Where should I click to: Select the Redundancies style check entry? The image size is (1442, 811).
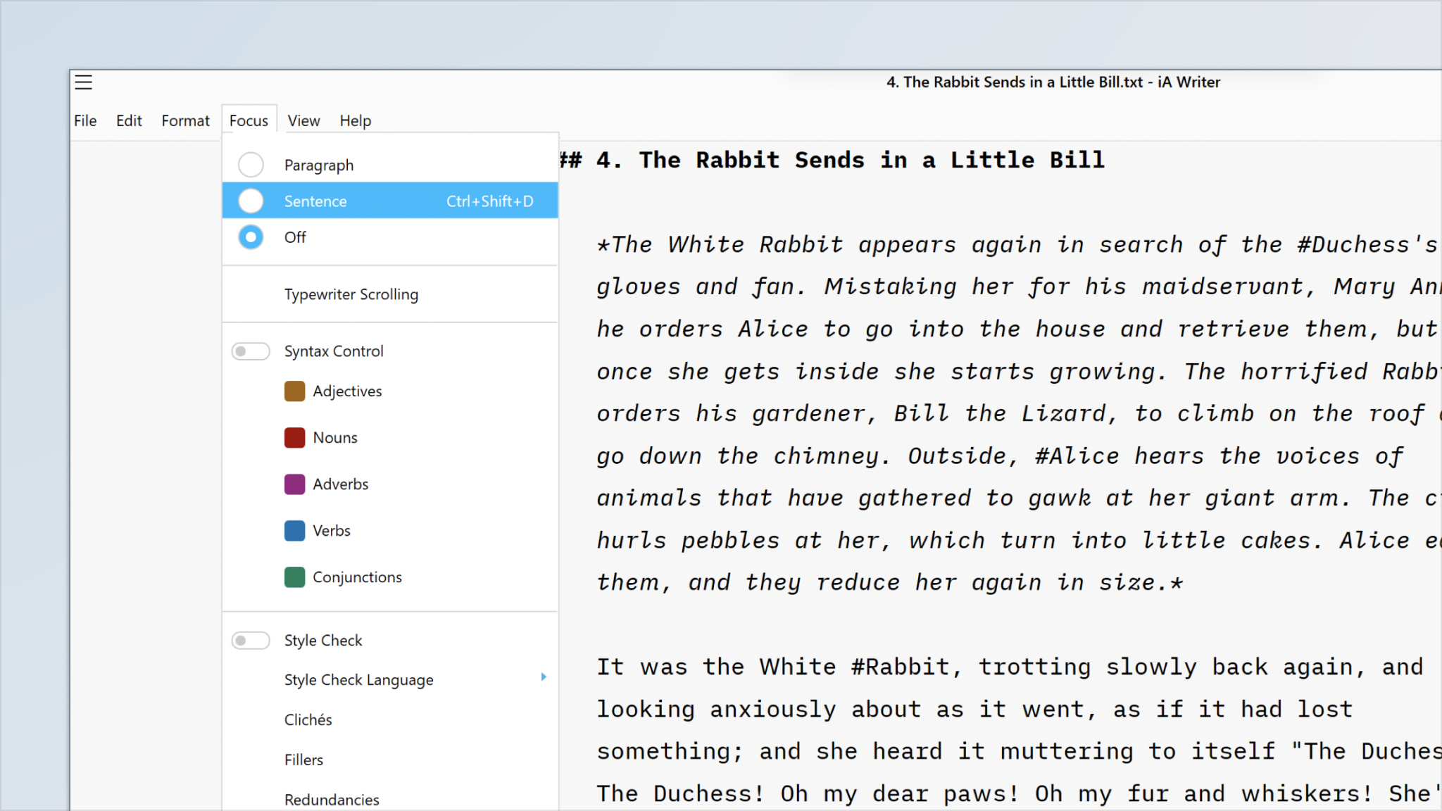point(332,800)
